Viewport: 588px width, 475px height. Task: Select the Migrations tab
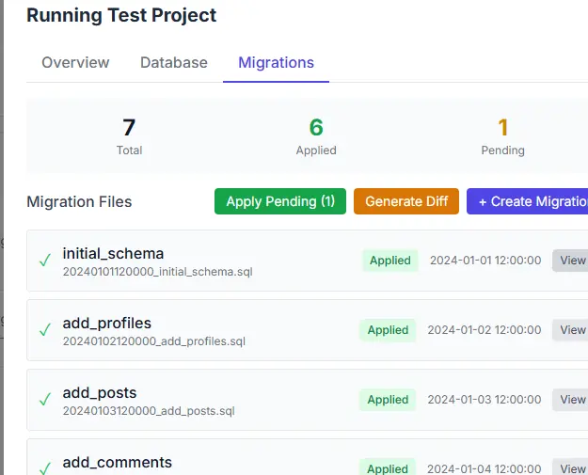[276, 62]
